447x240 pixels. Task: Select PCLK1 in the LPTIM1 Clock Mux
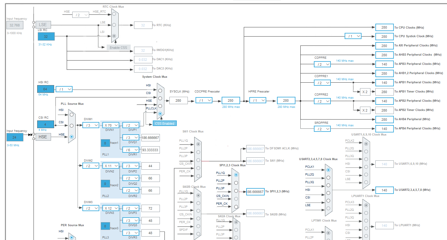click(328, 233)
